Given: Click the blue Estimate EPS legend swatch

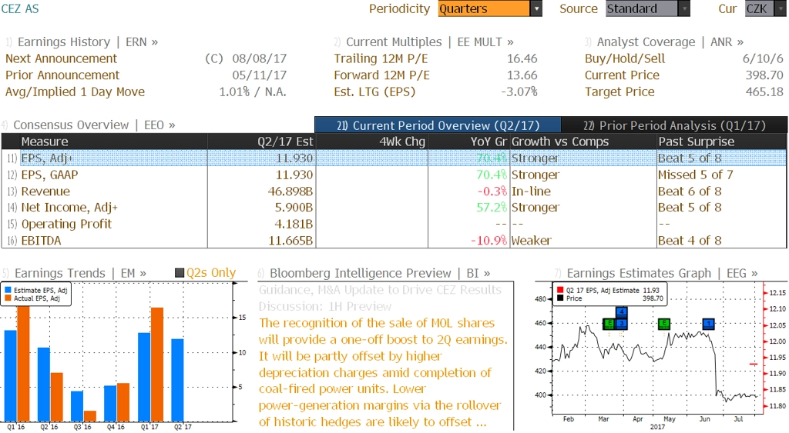Looking at the screenshot, I should click(x=8, y=291).
